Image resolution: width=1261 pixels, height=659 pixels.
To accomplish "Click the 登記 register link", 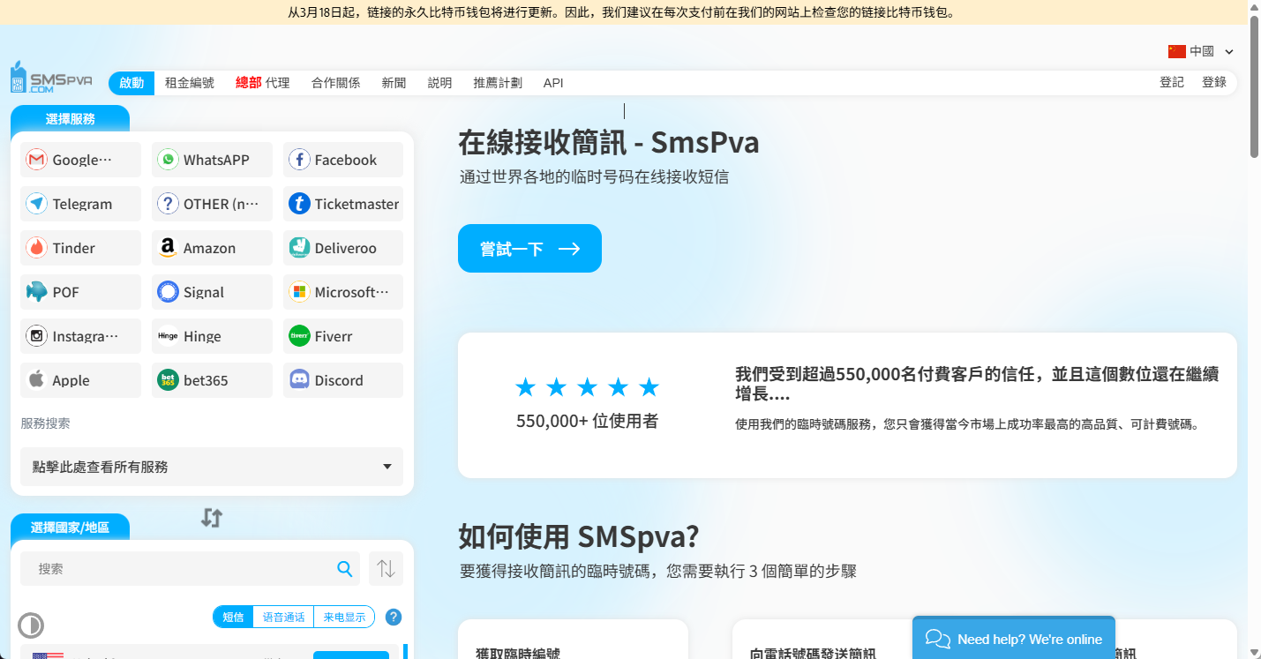I will click(1172, 82).
